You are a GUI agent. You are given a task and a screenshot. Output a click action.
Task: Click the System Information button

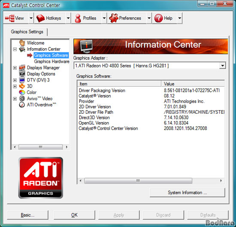pyautogui.click(x=188, y=193)
